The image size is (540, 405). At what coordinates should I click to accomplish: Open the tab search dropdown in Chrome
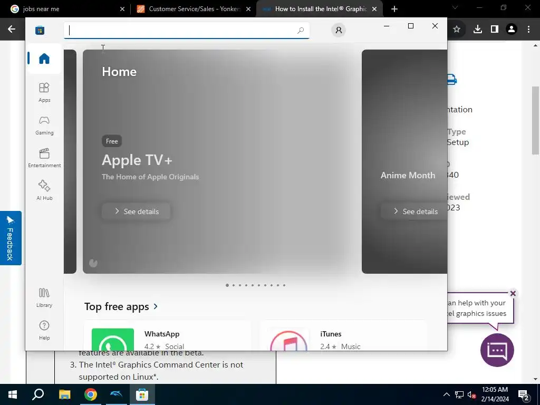click(455, 7)
